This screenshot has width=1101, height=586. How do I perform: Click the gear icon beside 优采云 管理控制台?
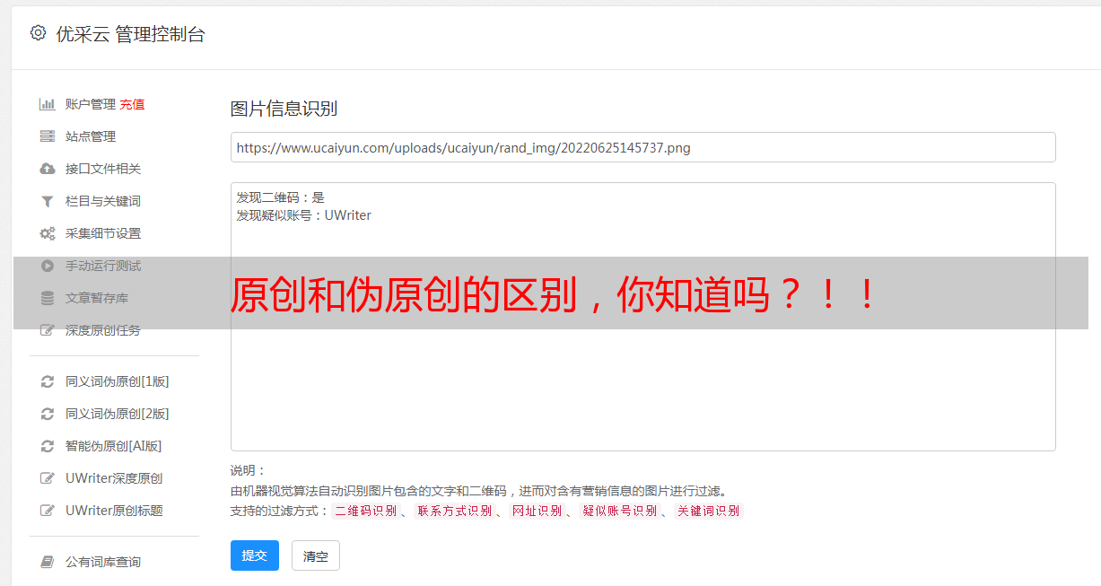(38, 33)
